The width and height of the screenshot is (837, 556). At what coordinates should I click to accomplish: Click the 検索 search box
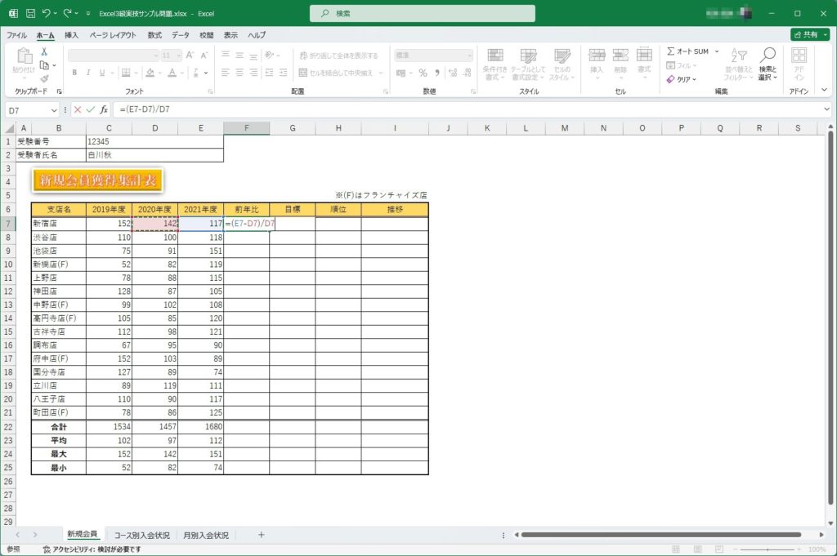point(423,14)
